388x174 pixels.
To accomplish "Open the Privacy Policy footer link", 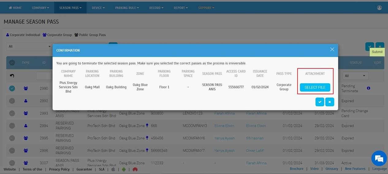I will click(x=59, y=169).
